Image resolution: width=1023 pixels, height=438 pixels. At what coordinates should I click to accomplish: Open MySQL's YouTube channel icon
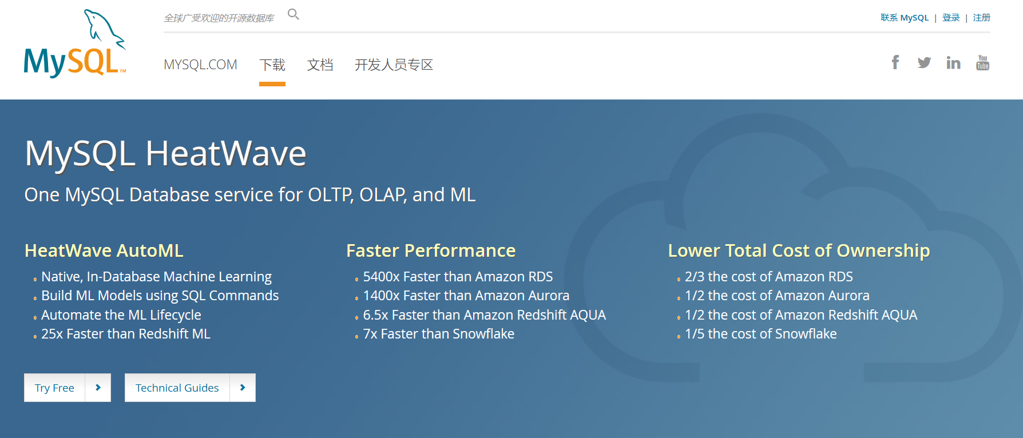click(982, 63)
